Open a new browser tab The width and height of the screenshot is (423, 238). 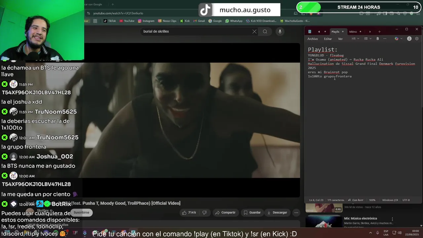(x=113, y=4)
